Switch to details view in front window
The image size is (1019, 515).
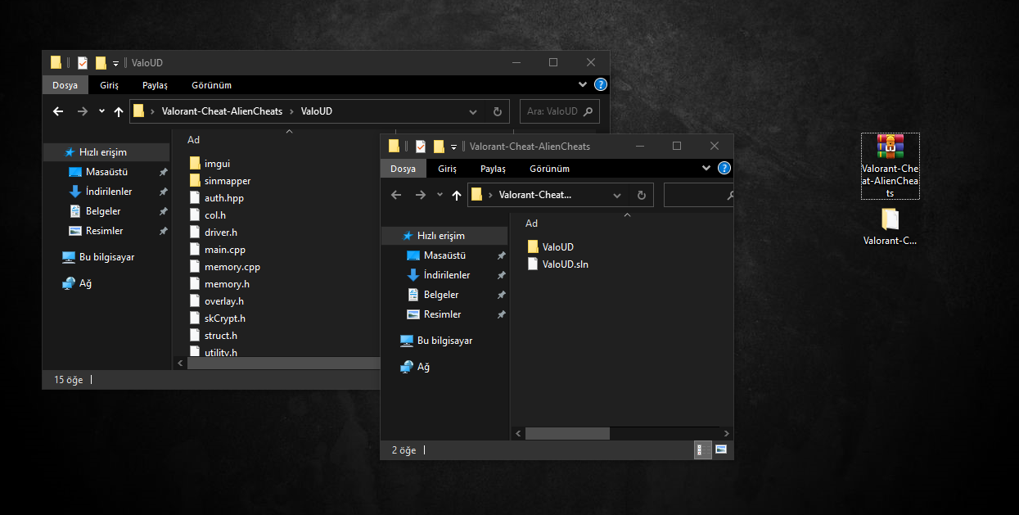click(702, 449)
